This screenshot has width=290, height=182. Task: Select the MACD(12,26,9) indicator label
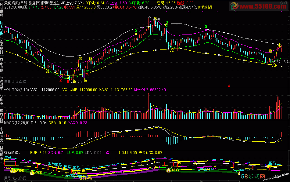tap(15, 122)
